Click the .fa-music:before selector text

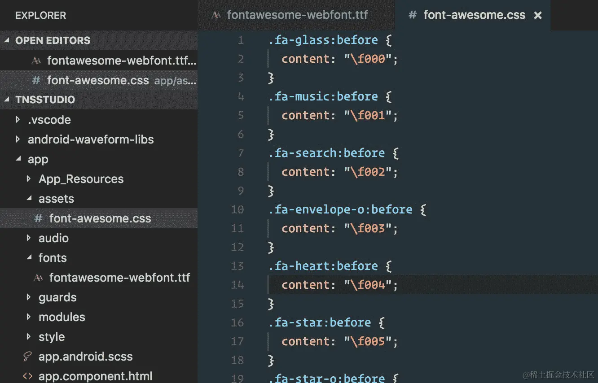(323, 96)
